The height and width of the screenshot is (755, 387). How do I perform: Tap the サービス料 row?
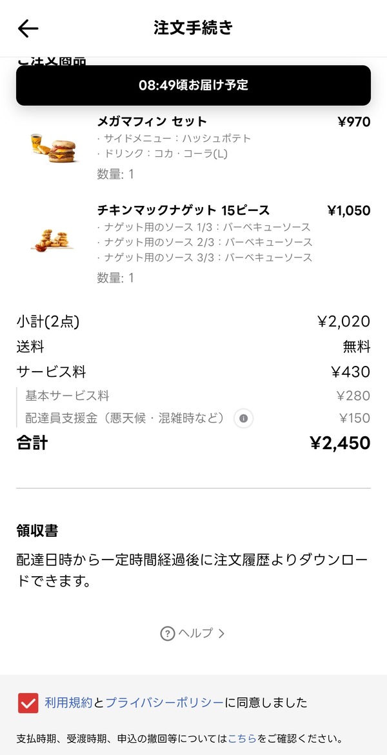coord(193,372)
